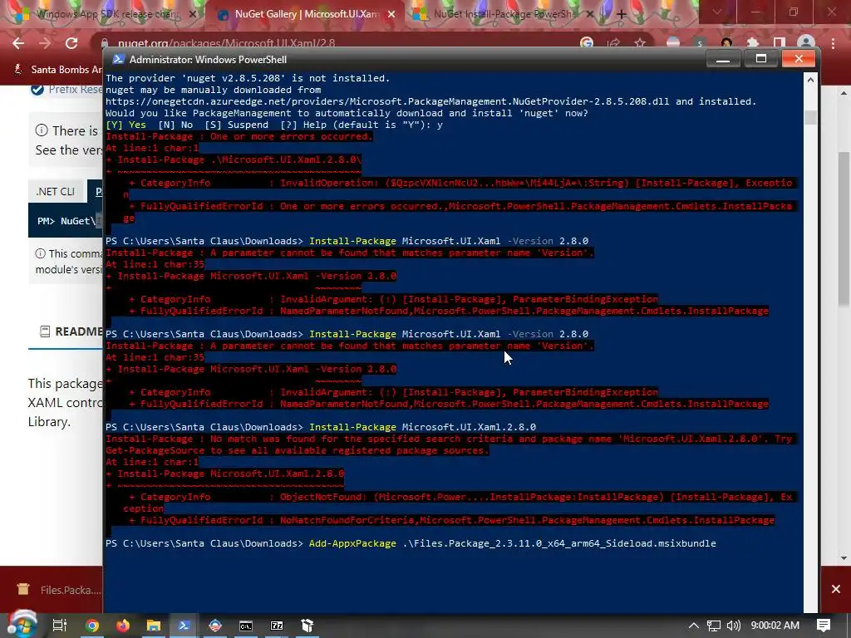Click the Chrome page scrollbar's up arrow
Screen dimensions: 851x638
[844, 93]
